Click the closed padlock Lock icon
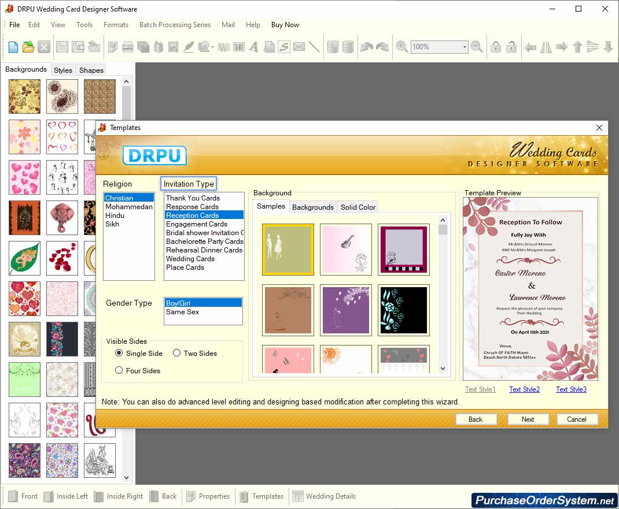 (x=495, y=47)
